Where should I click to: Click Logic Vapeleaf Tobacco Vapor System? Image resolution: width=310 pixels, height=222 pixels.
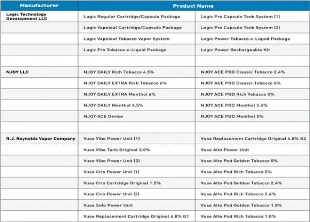pyautogui.click(x=126, y=38)
